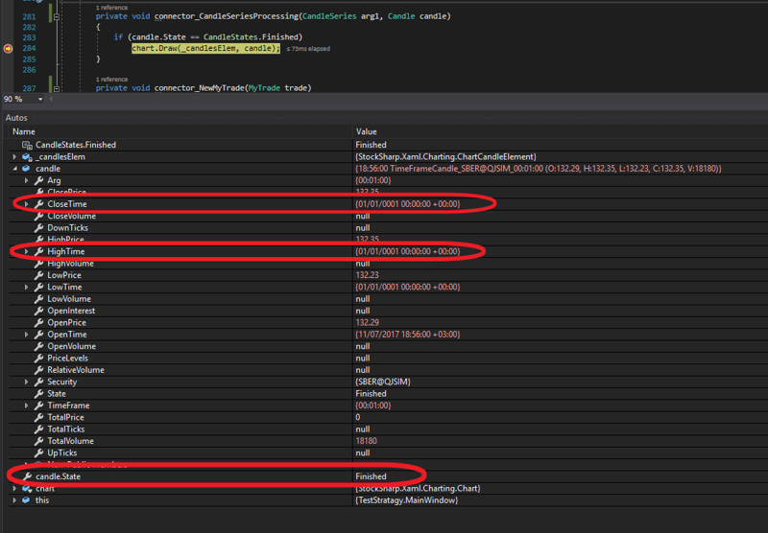
Task: Expand the TimeFrame property
Action: coord(27,406)
